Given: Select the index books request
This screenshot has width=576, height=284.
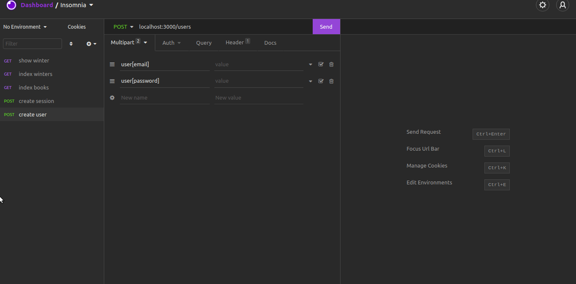Looking at the screenshot, I should [52, 88].
